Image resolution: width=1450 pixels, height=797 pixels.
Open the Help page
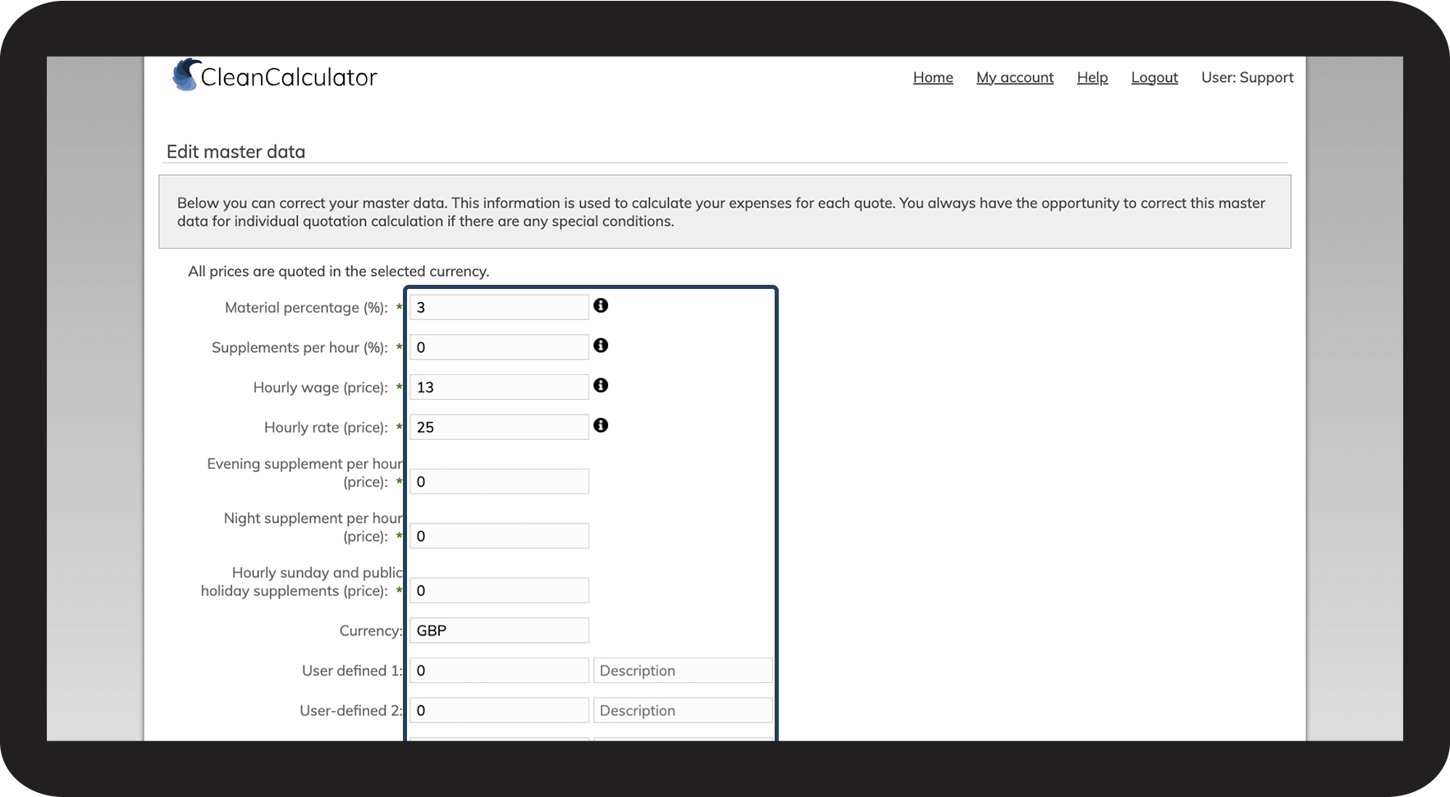click(1092, 77)
